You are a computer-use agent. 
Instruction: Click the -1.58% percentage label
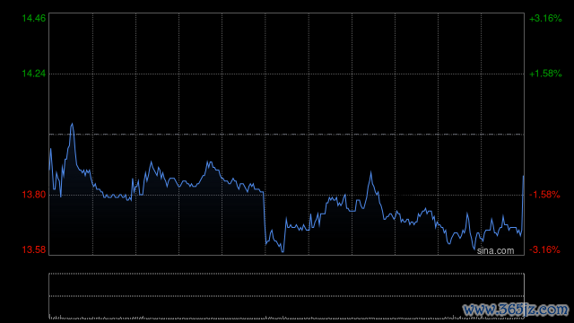544,195
